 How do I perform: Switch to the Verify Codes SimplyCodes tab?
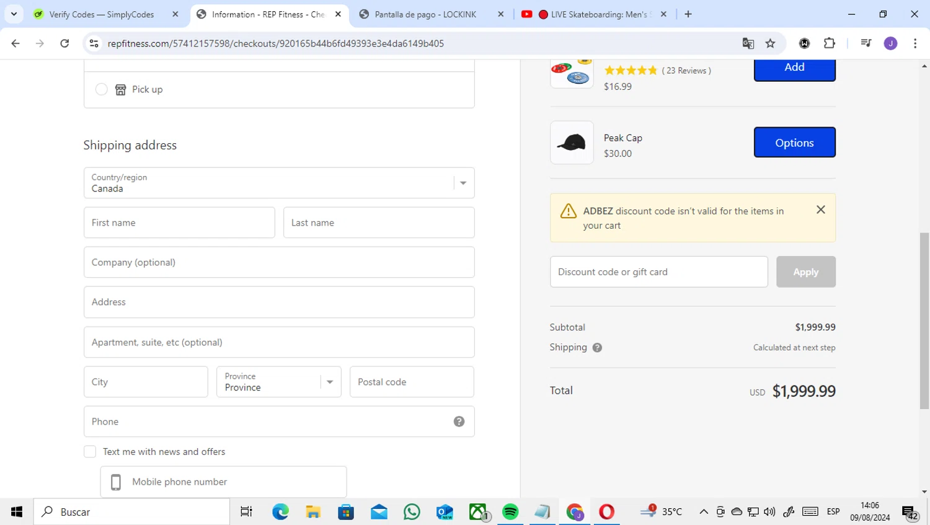pos(102,14)
